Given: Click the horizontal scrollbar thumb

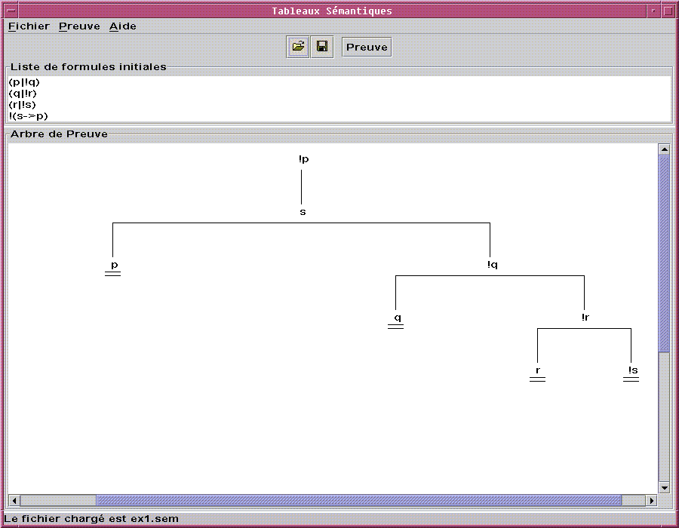Looking at the screenshot, I should (x=358, y=501).
